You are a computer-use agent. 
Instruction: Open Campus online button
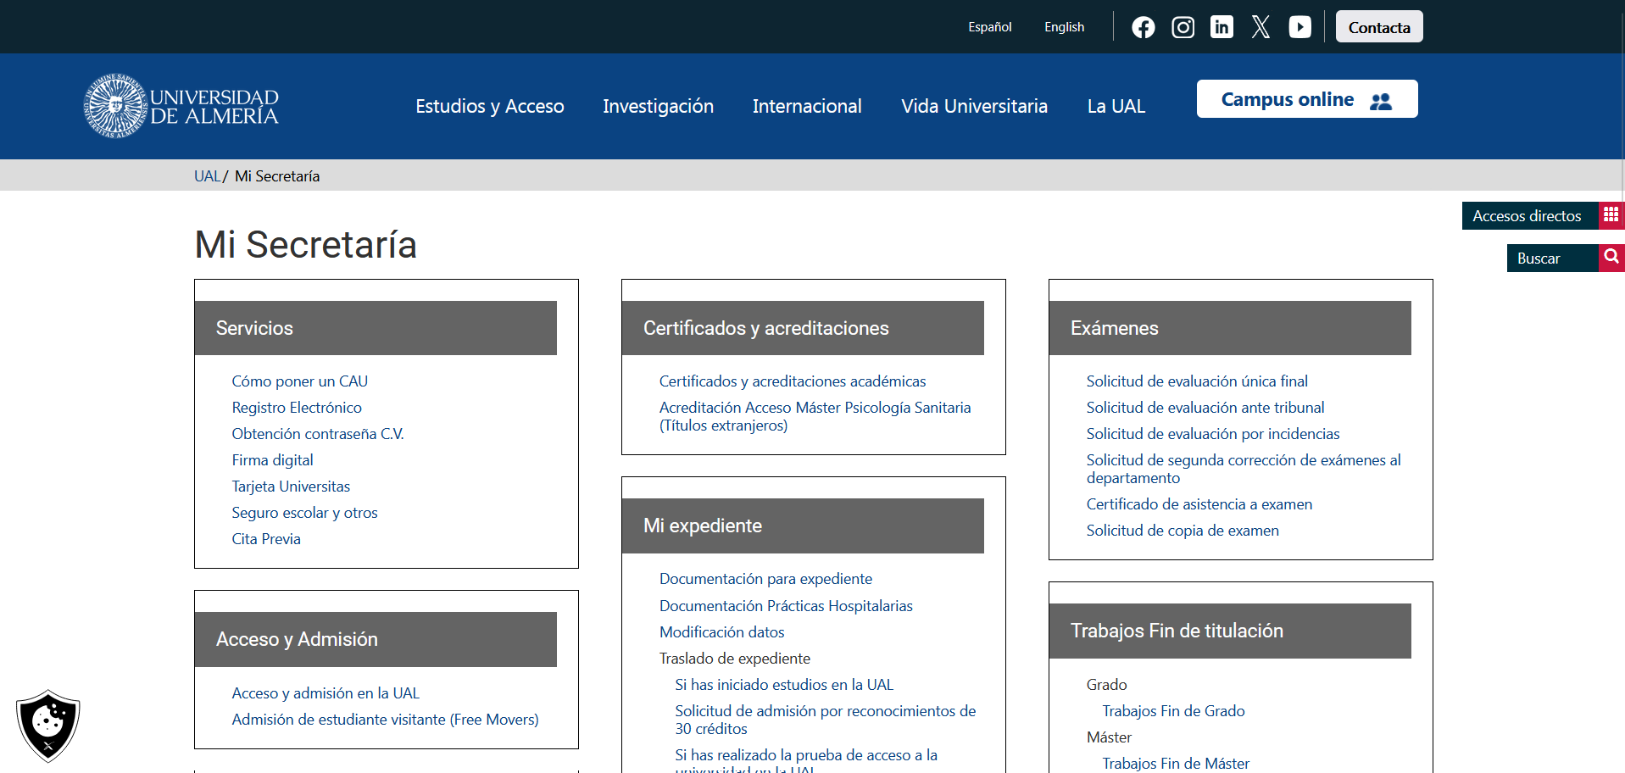pyautogui.click(x=1306, y=99)
